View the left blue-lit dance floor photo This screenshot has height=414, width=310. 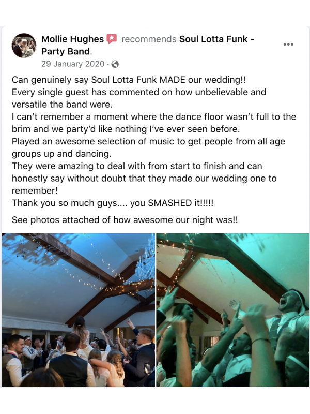pos(79,310)
